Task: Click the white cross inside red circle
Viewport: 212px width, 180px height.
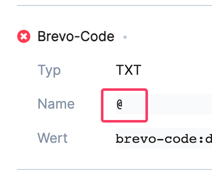Action: 24,36
